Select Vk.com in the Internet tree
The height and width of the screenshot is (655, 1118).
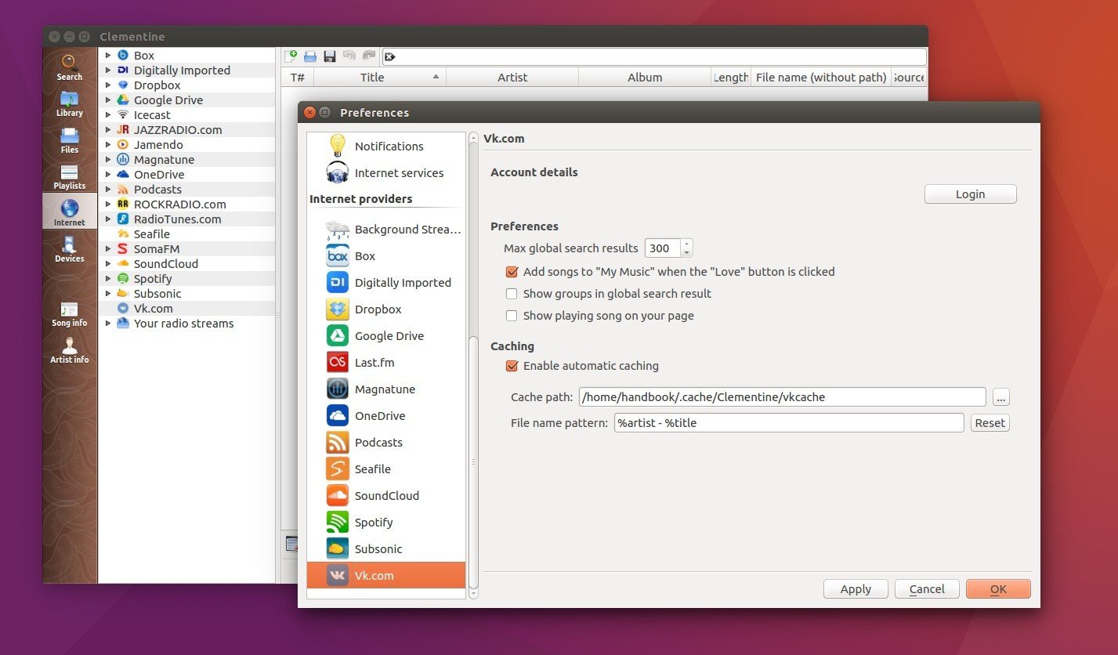pyautogui.click(x=153, y=309)
